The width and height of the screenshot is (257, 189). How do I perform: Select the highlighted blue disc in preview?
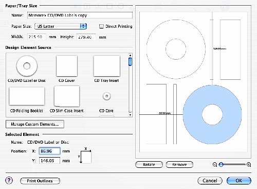pos(212,114)
